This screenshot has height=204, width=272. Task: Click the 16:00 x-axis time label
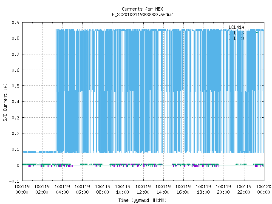tap(183, 192)
